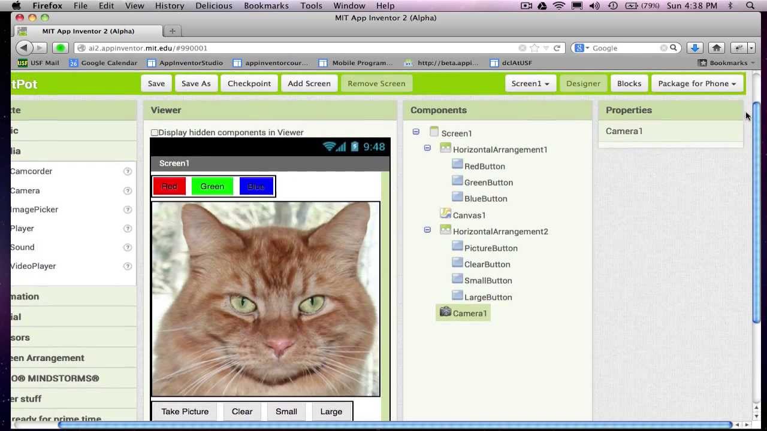Click the Camera1 camera icon in Components
This screenshot has width=767, height=431.
coord(445,312)
